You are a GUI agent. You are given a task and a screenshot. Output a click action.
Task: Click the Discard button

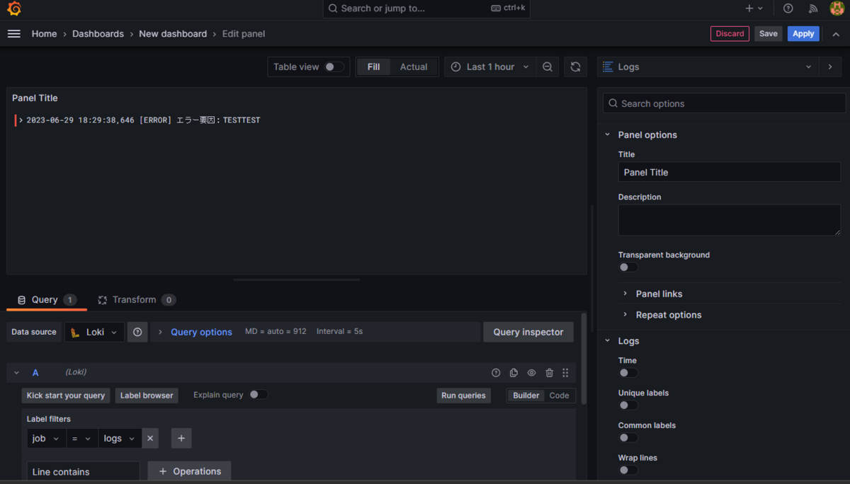coord(730,34)
